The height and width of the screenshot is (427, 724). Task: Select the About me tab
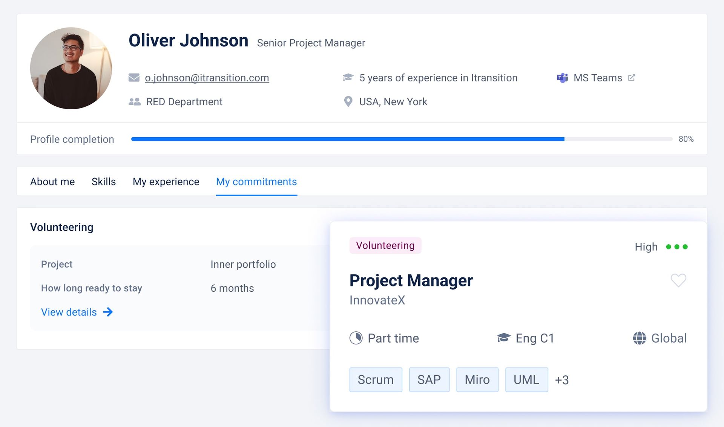tap(53, 181)
